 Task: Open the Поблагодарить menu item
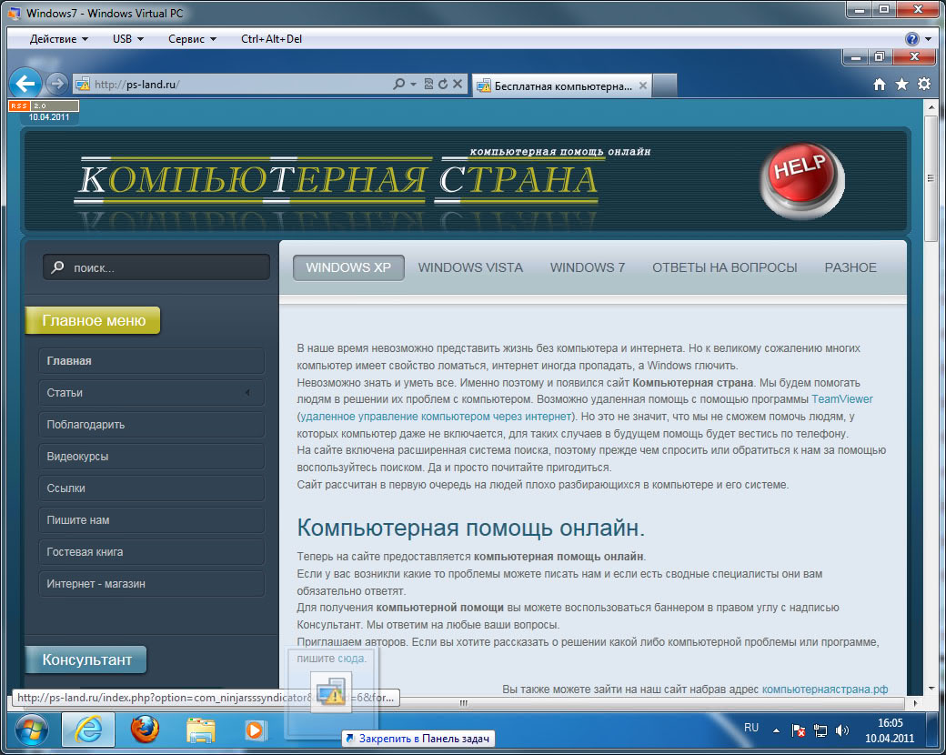[151, 425]
